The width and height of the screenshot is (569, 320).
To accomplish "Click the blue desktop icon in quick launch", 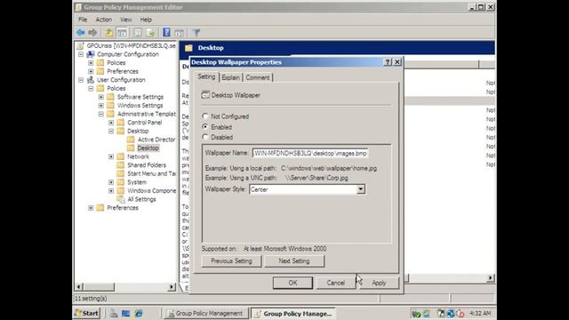I will 125,313.
